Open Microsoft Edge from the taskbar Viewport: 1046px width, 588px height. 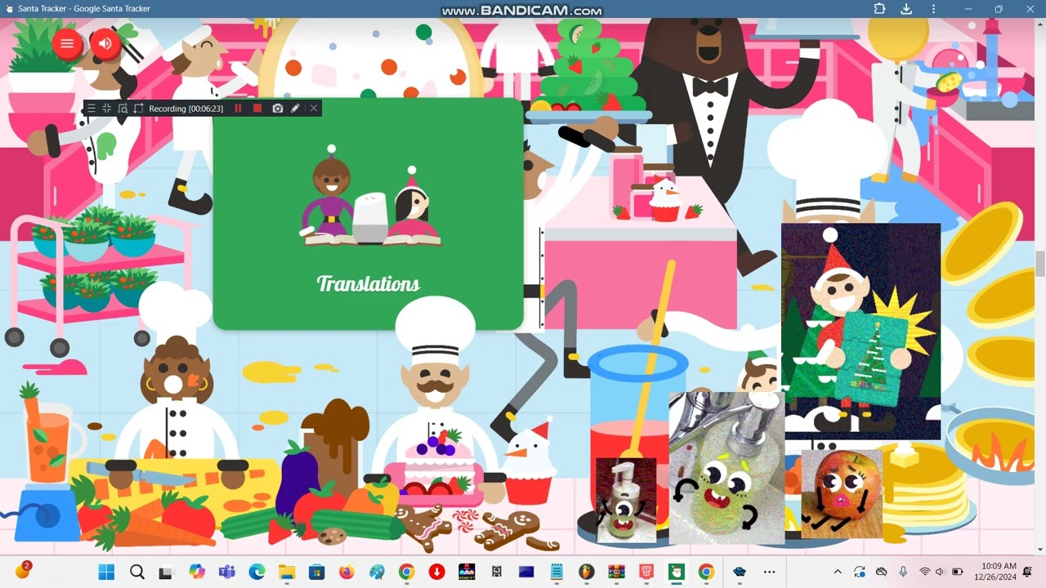[257, 572]
